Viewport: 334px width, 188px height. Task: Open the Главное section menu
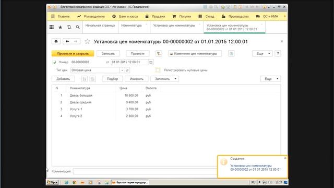tap(61, 16)
